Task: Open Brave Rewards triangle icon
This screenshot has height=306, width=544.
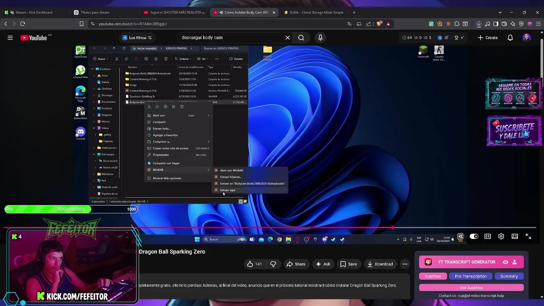Action: (388, 24)
